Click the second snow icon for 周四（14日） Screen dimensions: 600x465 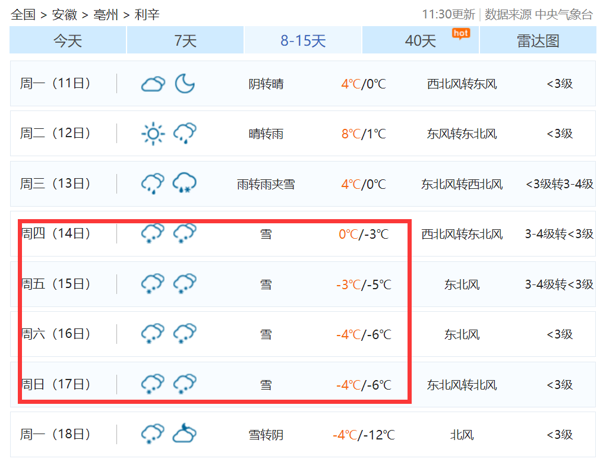[x=185, y=233]
